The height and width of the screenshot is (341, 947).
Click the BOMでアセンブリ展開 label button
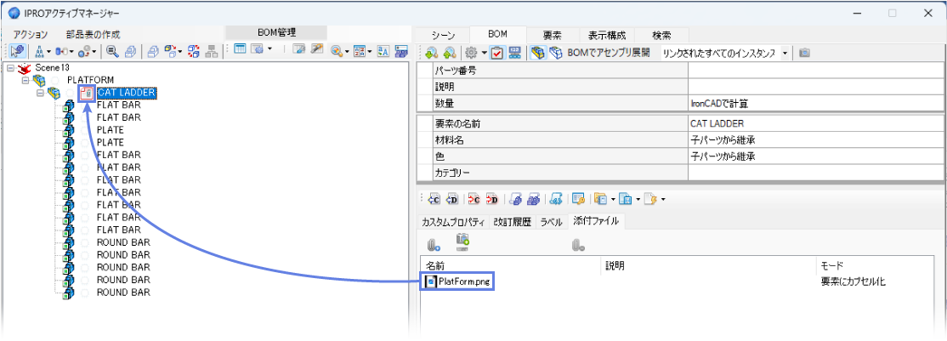(x=608, y=54)
